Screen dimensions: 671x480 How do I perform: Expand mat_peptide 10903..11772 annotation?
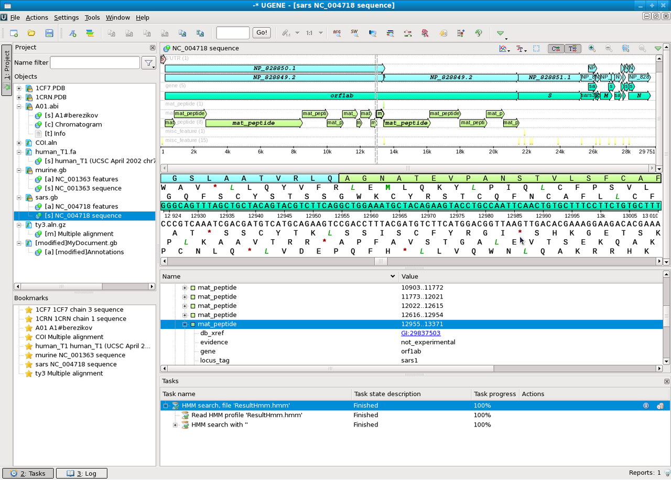(x=185, y=288)
